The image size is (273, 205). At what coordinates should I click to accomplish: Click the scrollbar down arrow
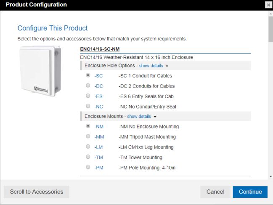(271, 177)
